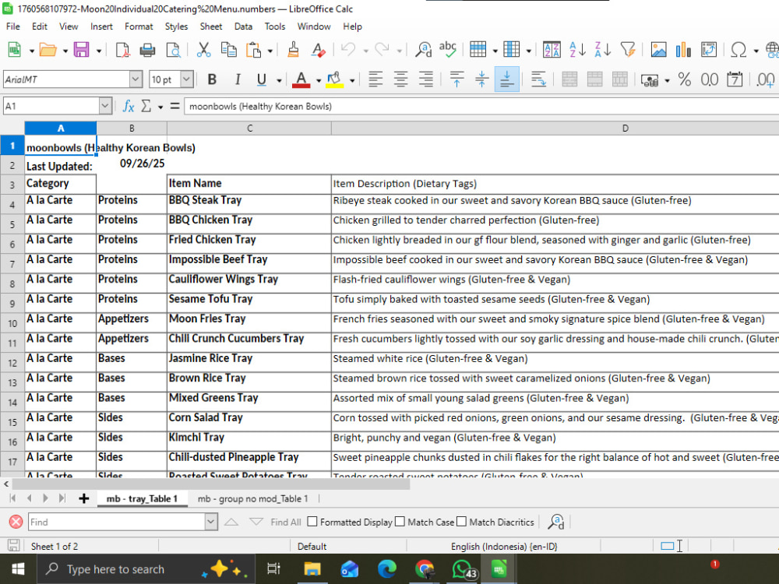Click the Function Wizard fx icon

129,106
